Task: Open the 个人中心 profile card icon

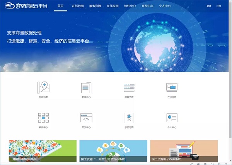Action: [x=171, y=118]
